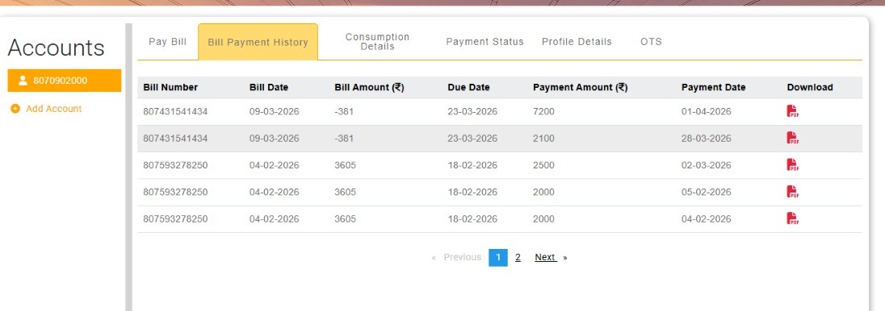Select the Bill Payment History tab

click(258, 42)
